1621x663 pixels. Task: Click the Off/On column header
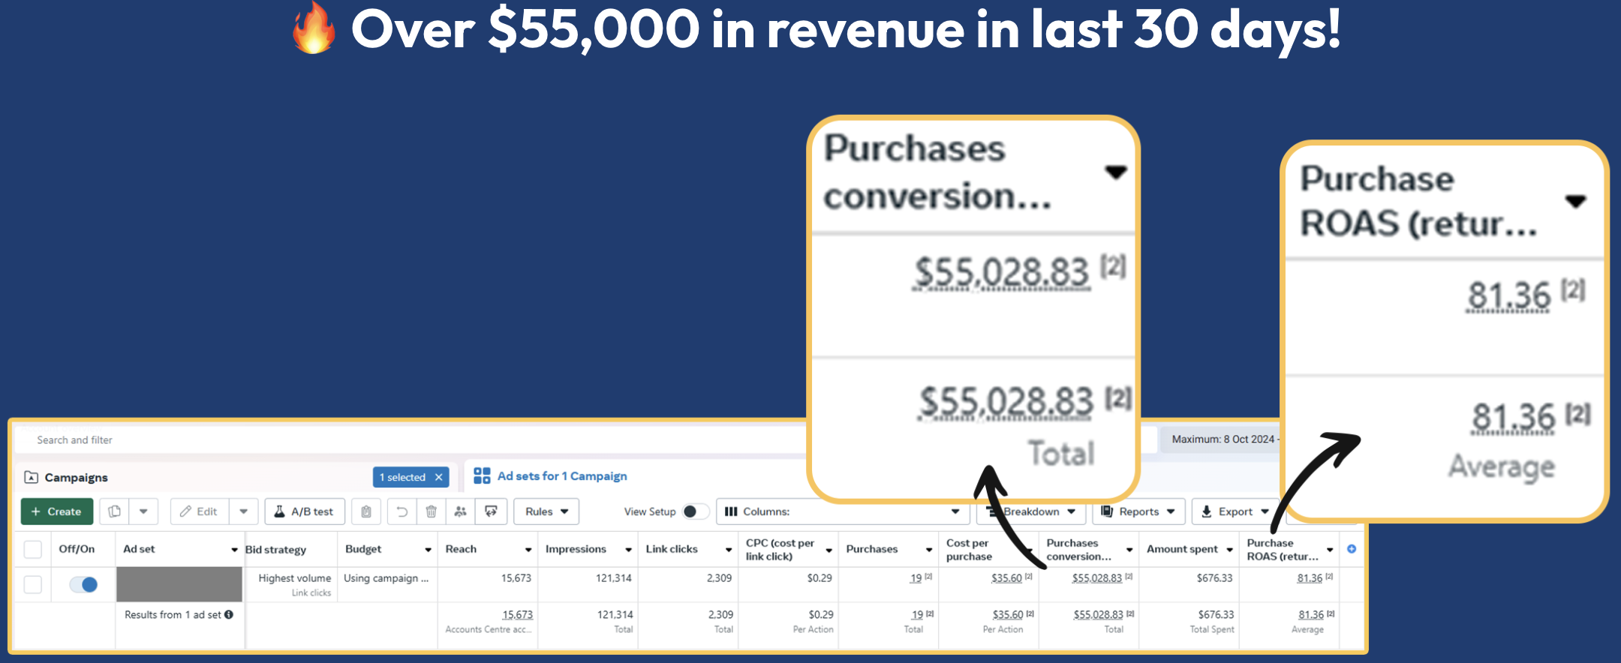click(77, 549)
